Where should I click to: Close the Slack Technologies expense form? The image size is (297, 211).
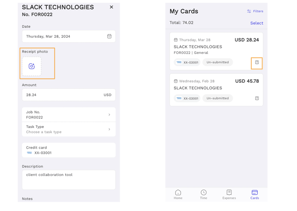click(111, 7)
